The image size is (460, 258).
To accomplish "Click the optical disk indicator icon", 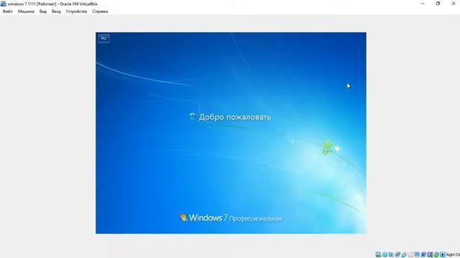I will [385, 254].
